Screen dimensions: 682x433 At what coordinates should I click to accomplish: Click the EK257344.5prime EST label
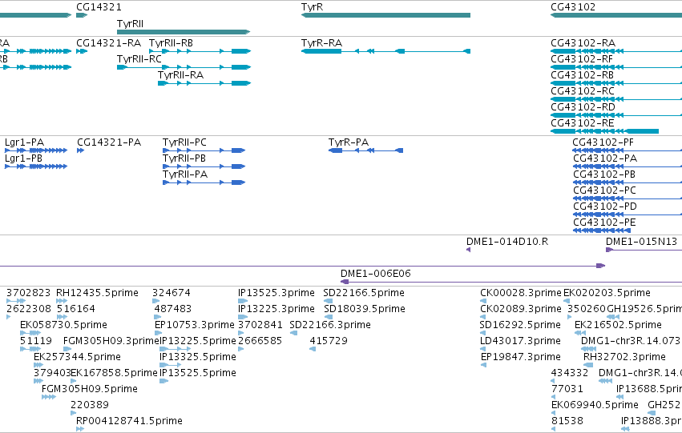78,358
